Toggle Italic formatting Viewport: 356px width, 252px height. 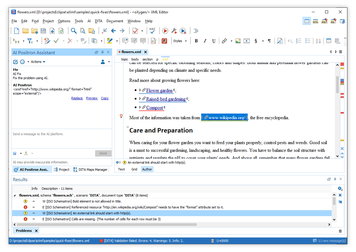tap(205, 41)
